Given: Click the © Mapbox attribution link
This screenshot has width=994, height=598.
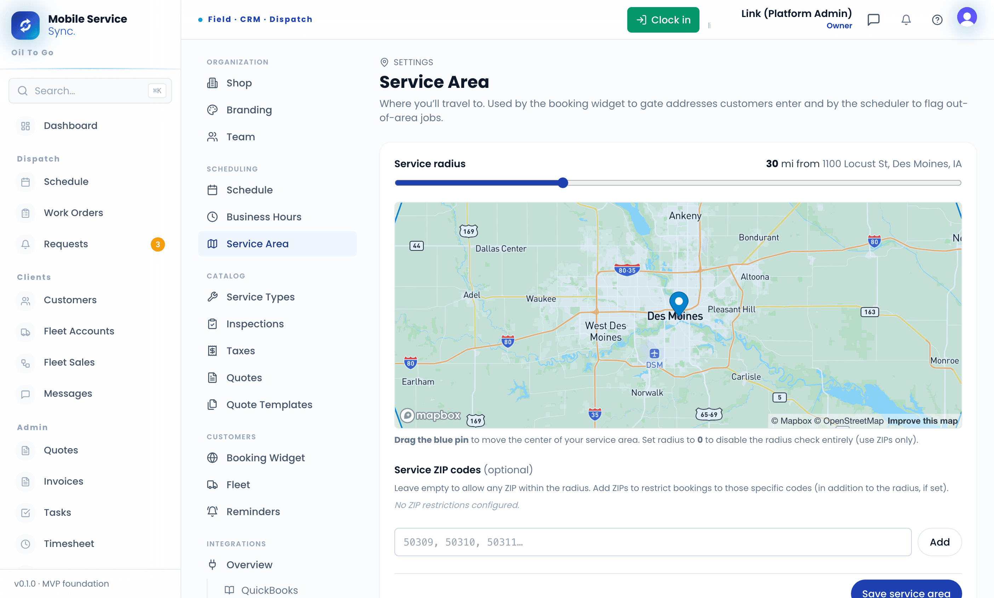Looking at the screenshot, I should pyautogui.click(x=791, y=421).
